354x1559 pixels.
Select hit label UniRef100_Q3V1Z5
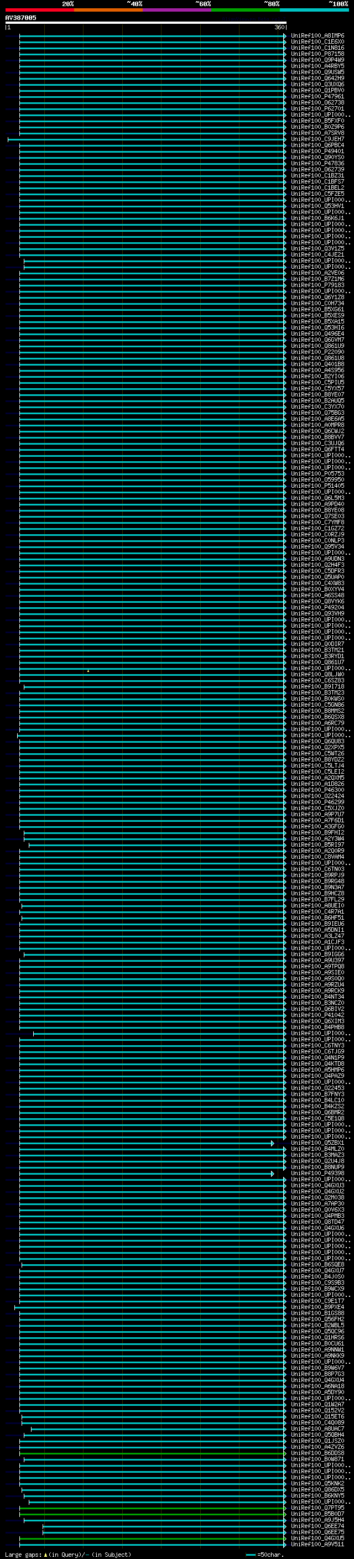click(317, 249)
